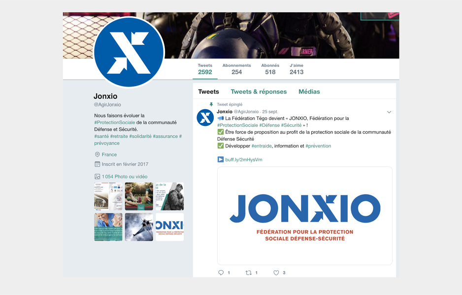Click the large Jonxio profile avatar
This screenshot has height=295, width=462.
point(129,52)
